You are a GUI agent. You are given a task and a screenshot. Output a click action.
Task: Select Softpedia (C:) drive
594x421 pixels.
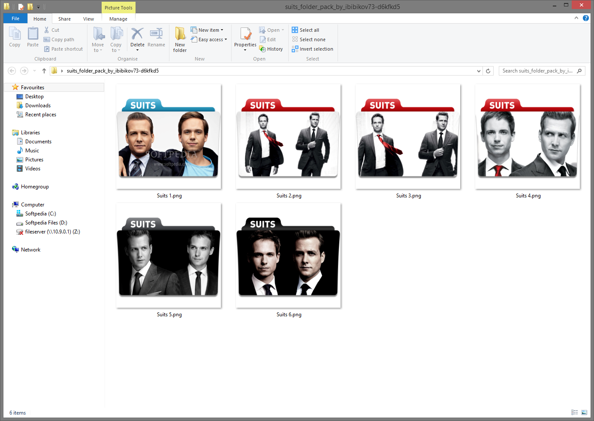pyautogui.click(x=40, y=214)
